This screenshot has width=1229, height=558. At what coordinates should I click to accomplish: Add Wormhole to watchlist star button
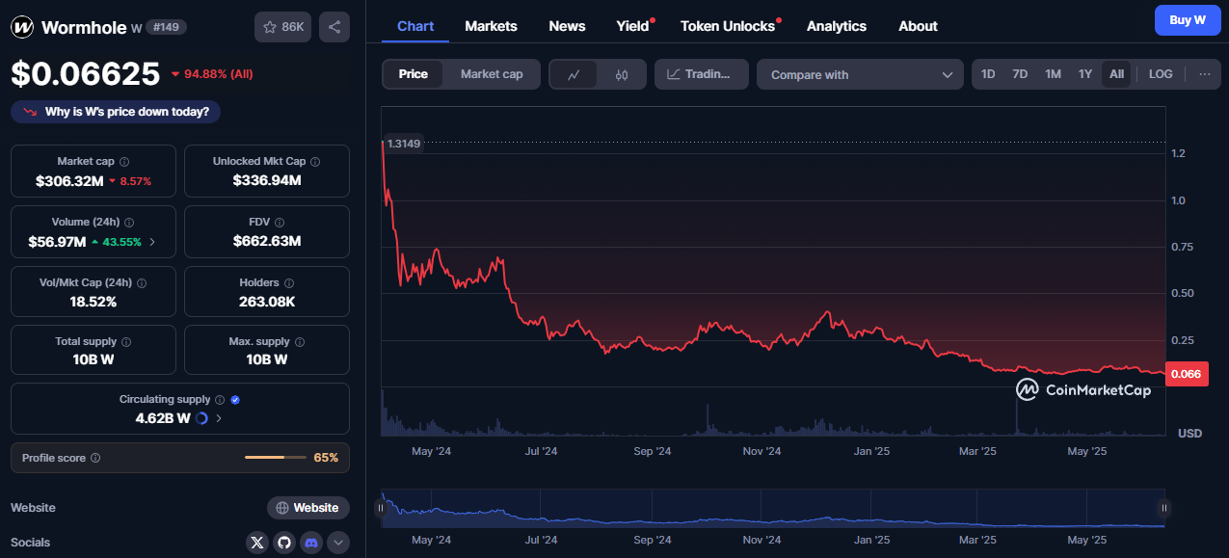282,27
